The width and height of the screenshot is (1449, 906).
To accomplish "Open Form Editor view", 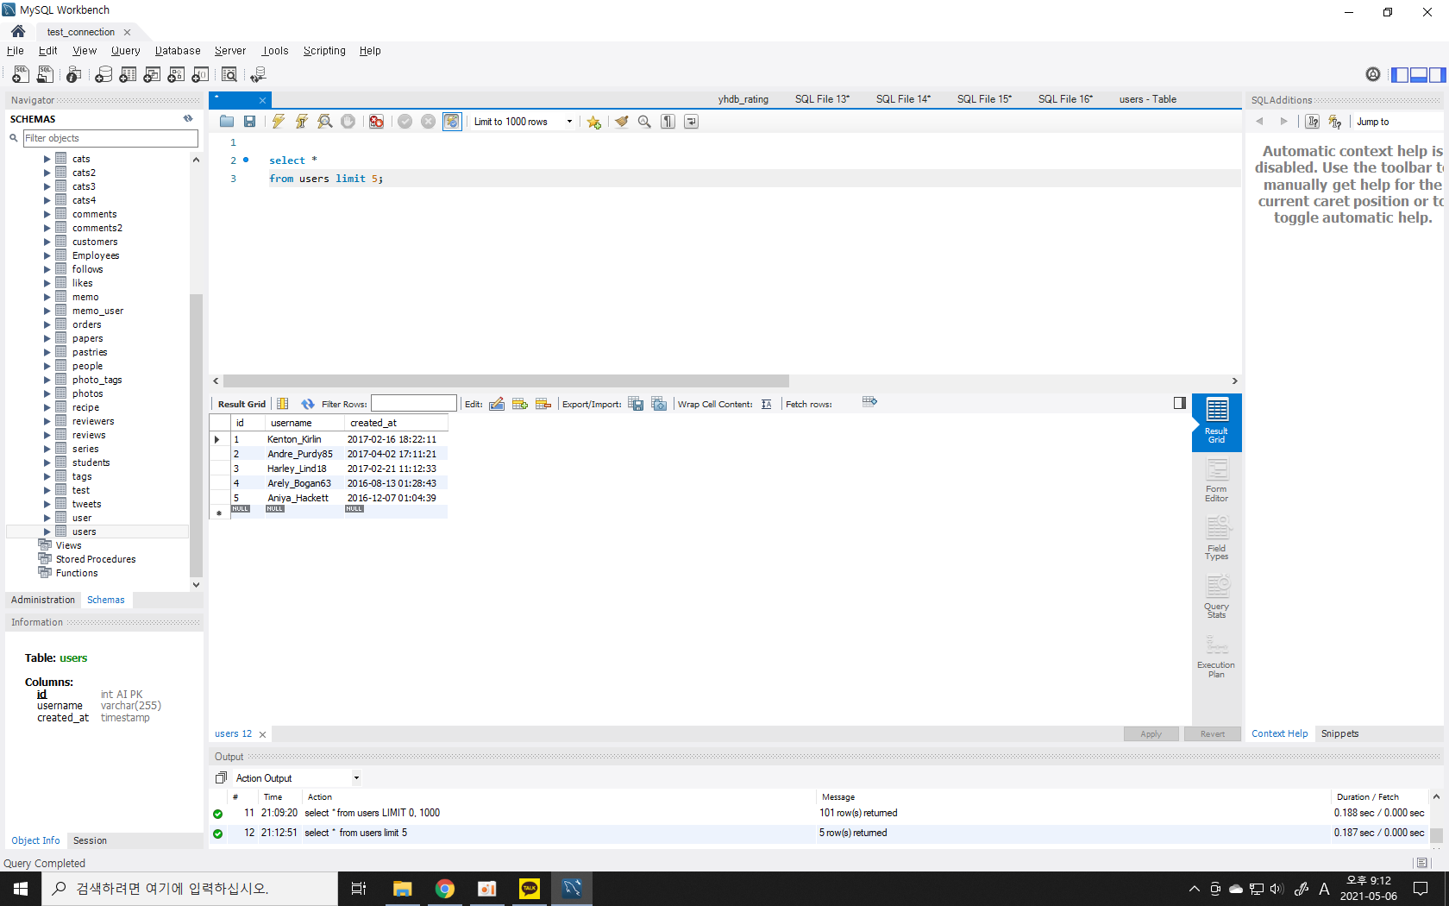I will pyautogui.click(x=1216, y=481).
